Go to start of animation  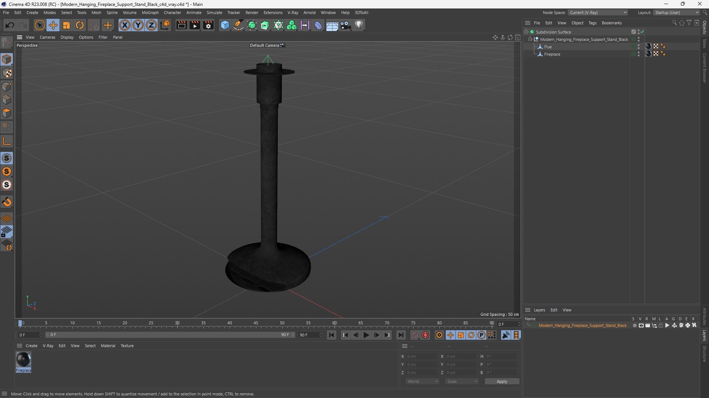click(332, 335)
